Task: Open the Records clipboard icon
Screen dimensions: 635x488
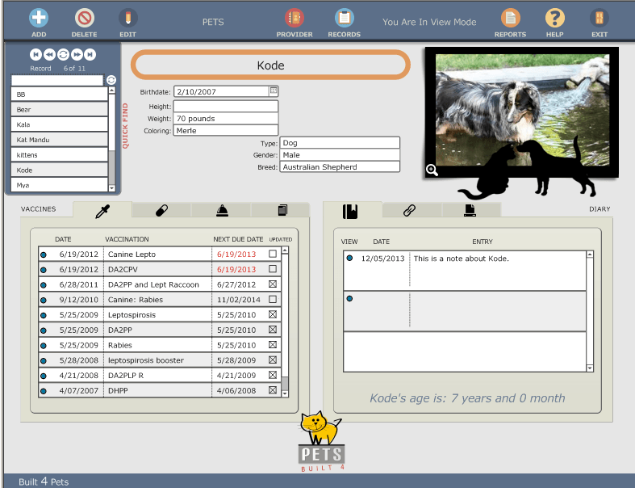Action: click(x=345, y=18)
